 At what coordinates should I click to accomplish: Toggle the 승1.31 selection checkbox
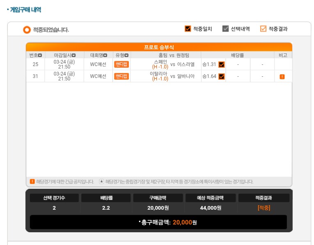(x=222, y=64)
